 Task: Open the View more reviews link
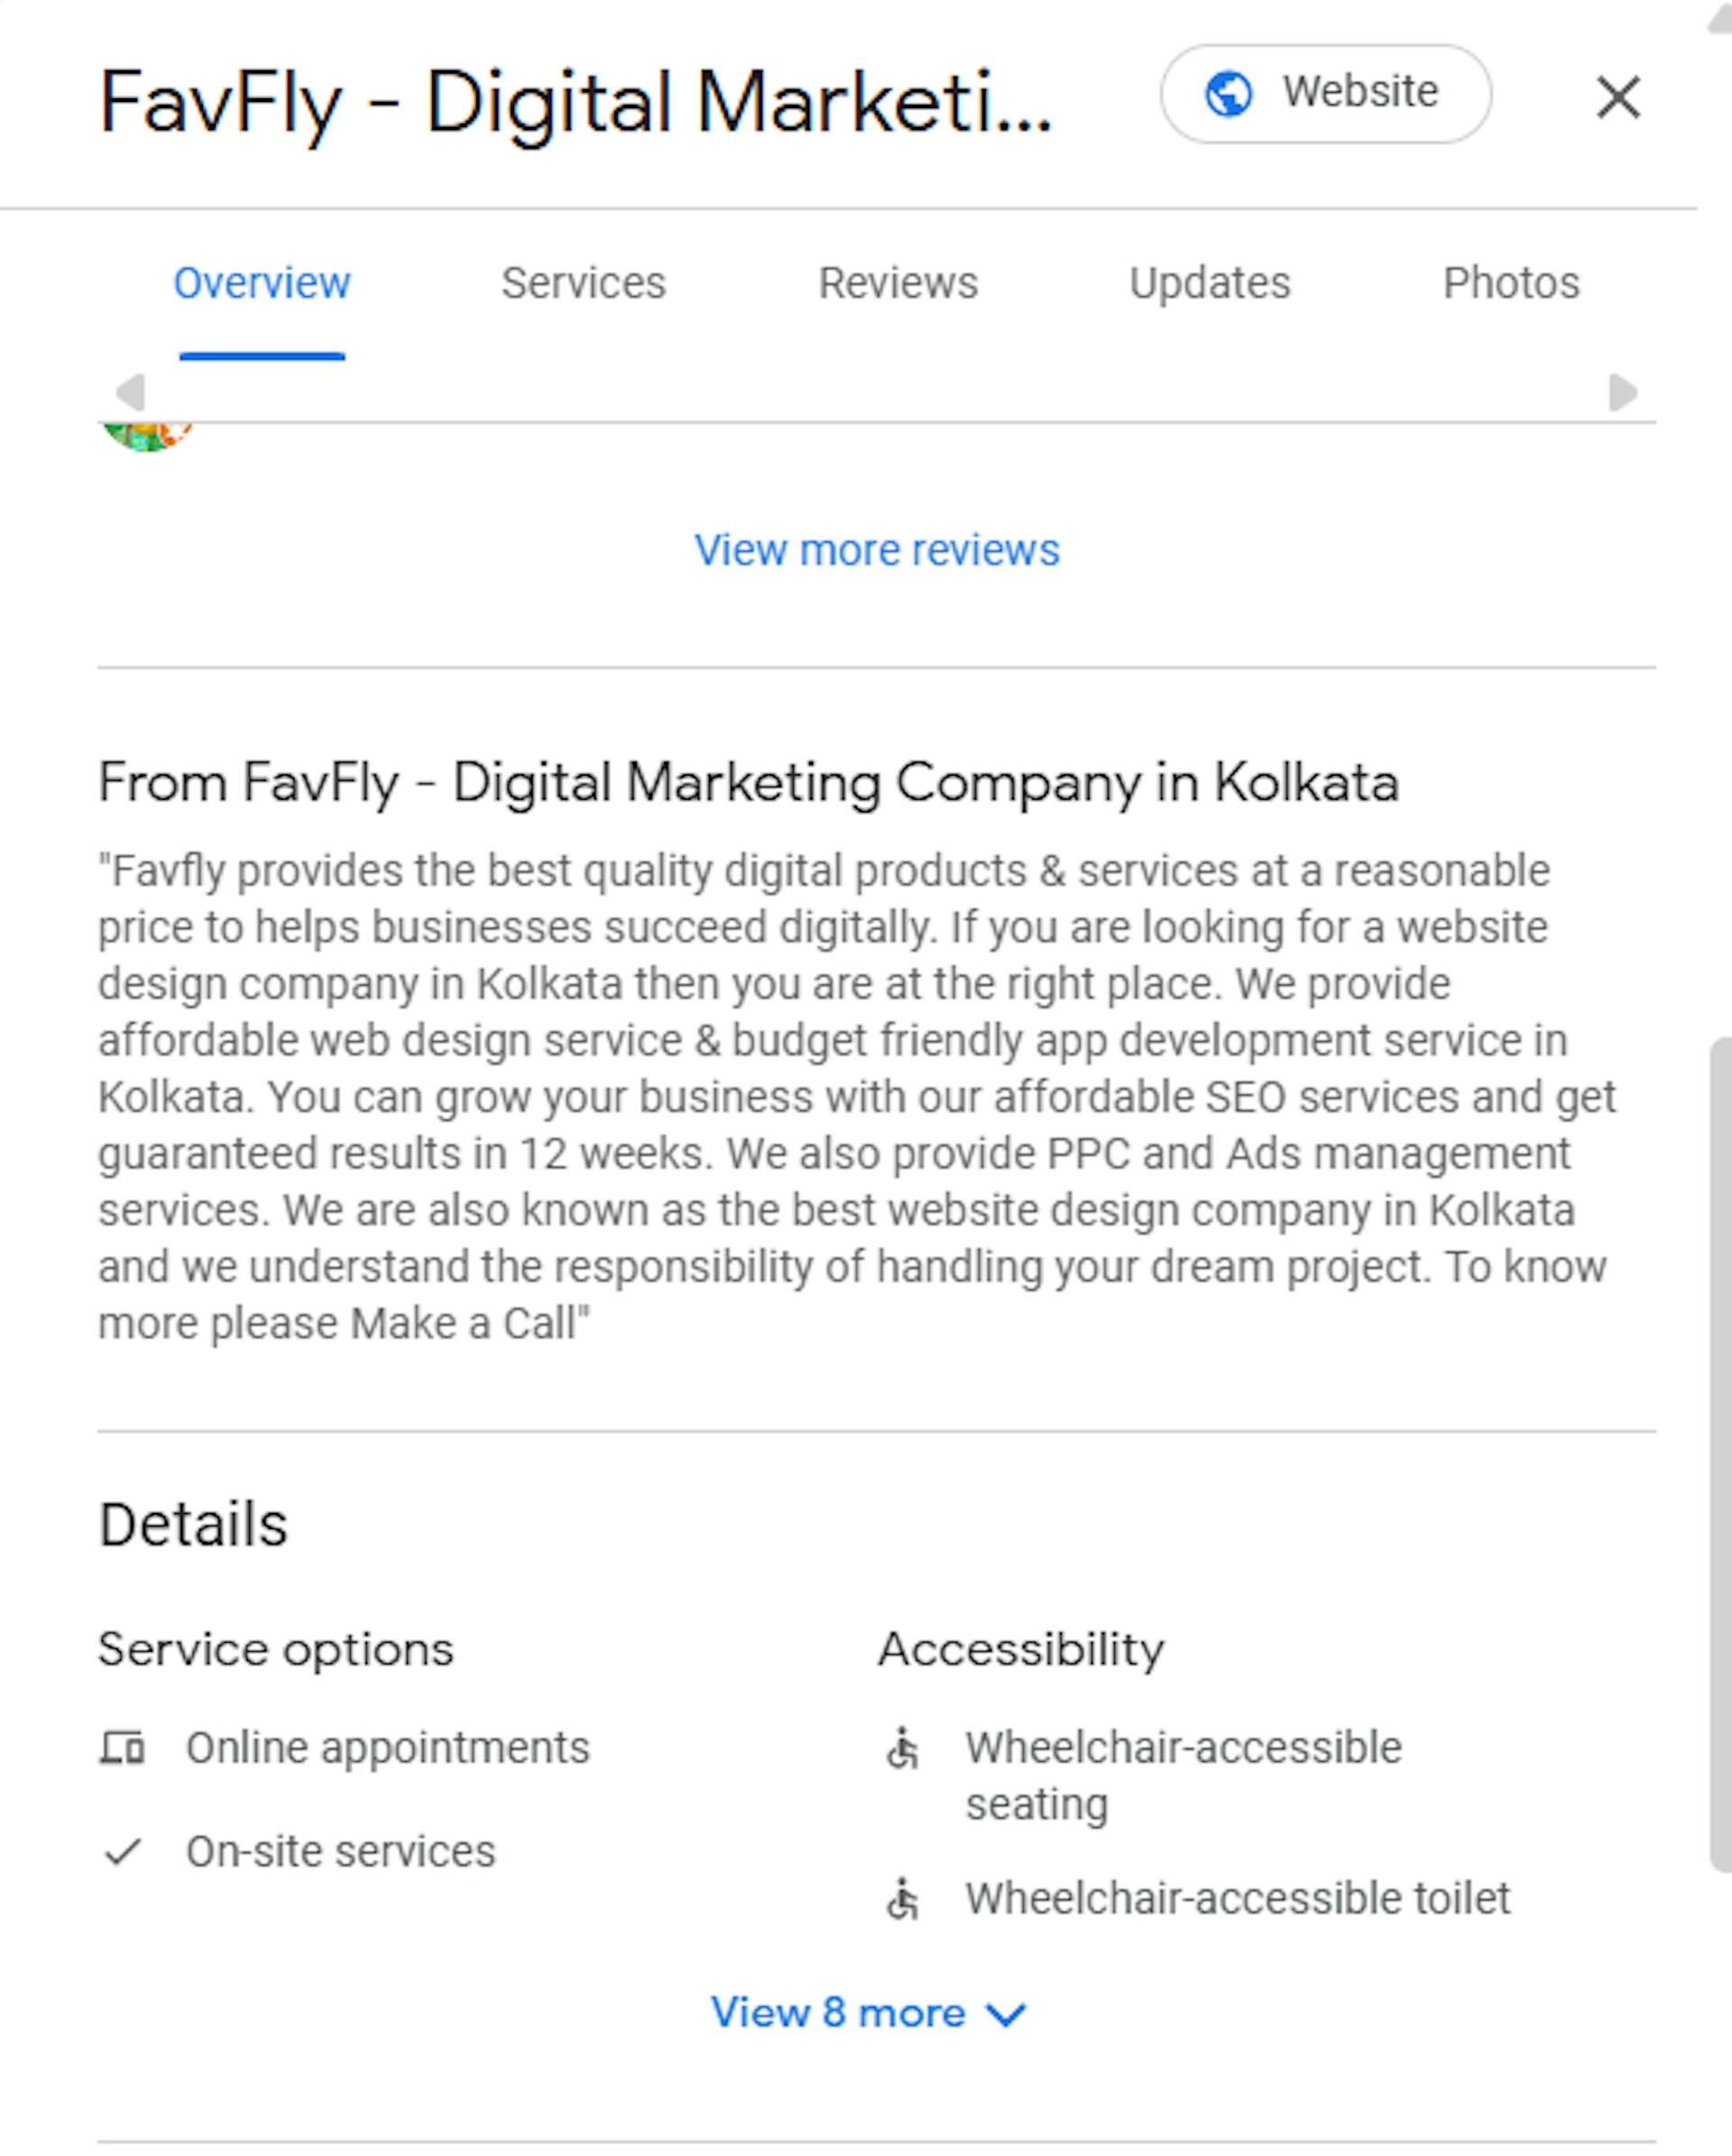click(x=876, y=550)
